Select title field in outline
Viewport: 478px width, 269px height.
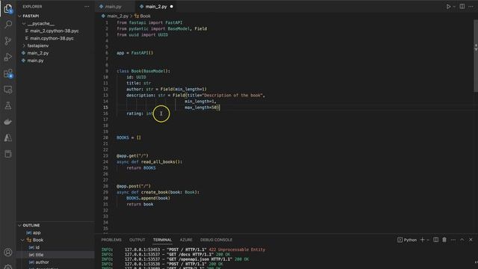(x=40, y=255)
